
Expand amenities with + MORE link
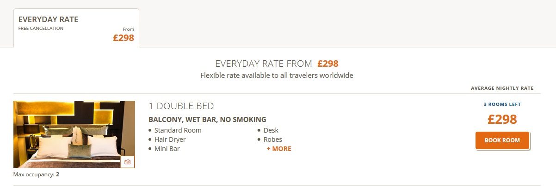(279, 149)
